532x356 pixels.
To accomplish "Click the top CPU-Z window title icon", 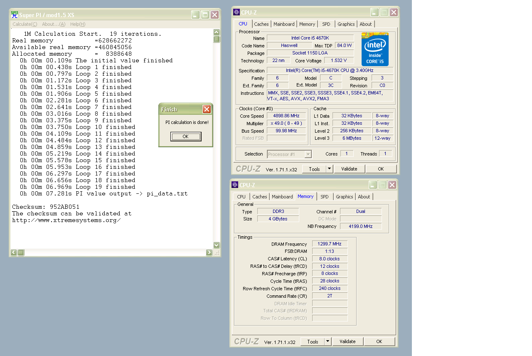I will point(236,12).
